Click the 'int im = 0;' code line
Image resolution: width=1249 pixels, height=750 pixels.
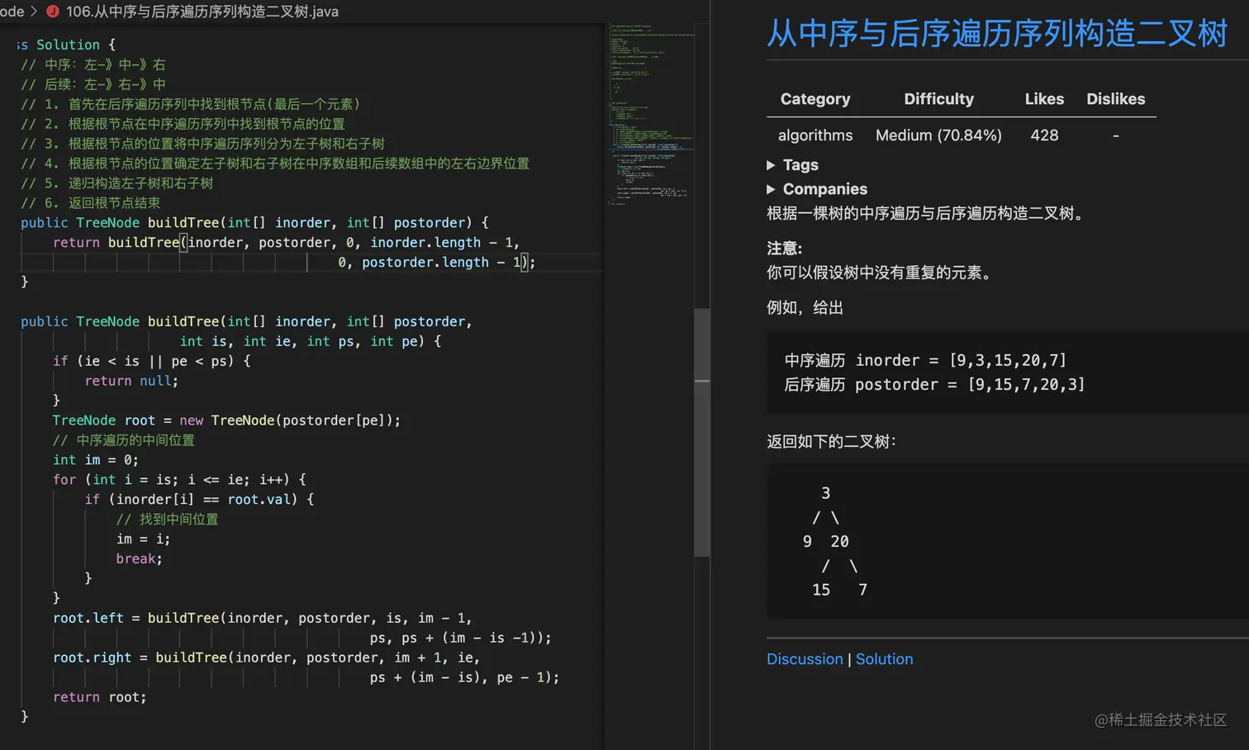(96, 460)
